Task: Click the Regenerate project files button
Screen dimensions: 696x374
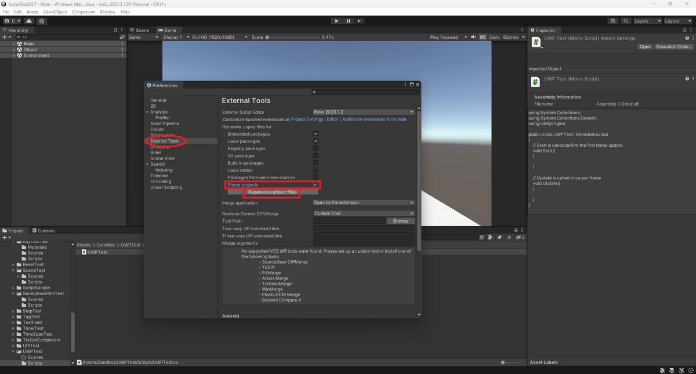Action: 273,192
